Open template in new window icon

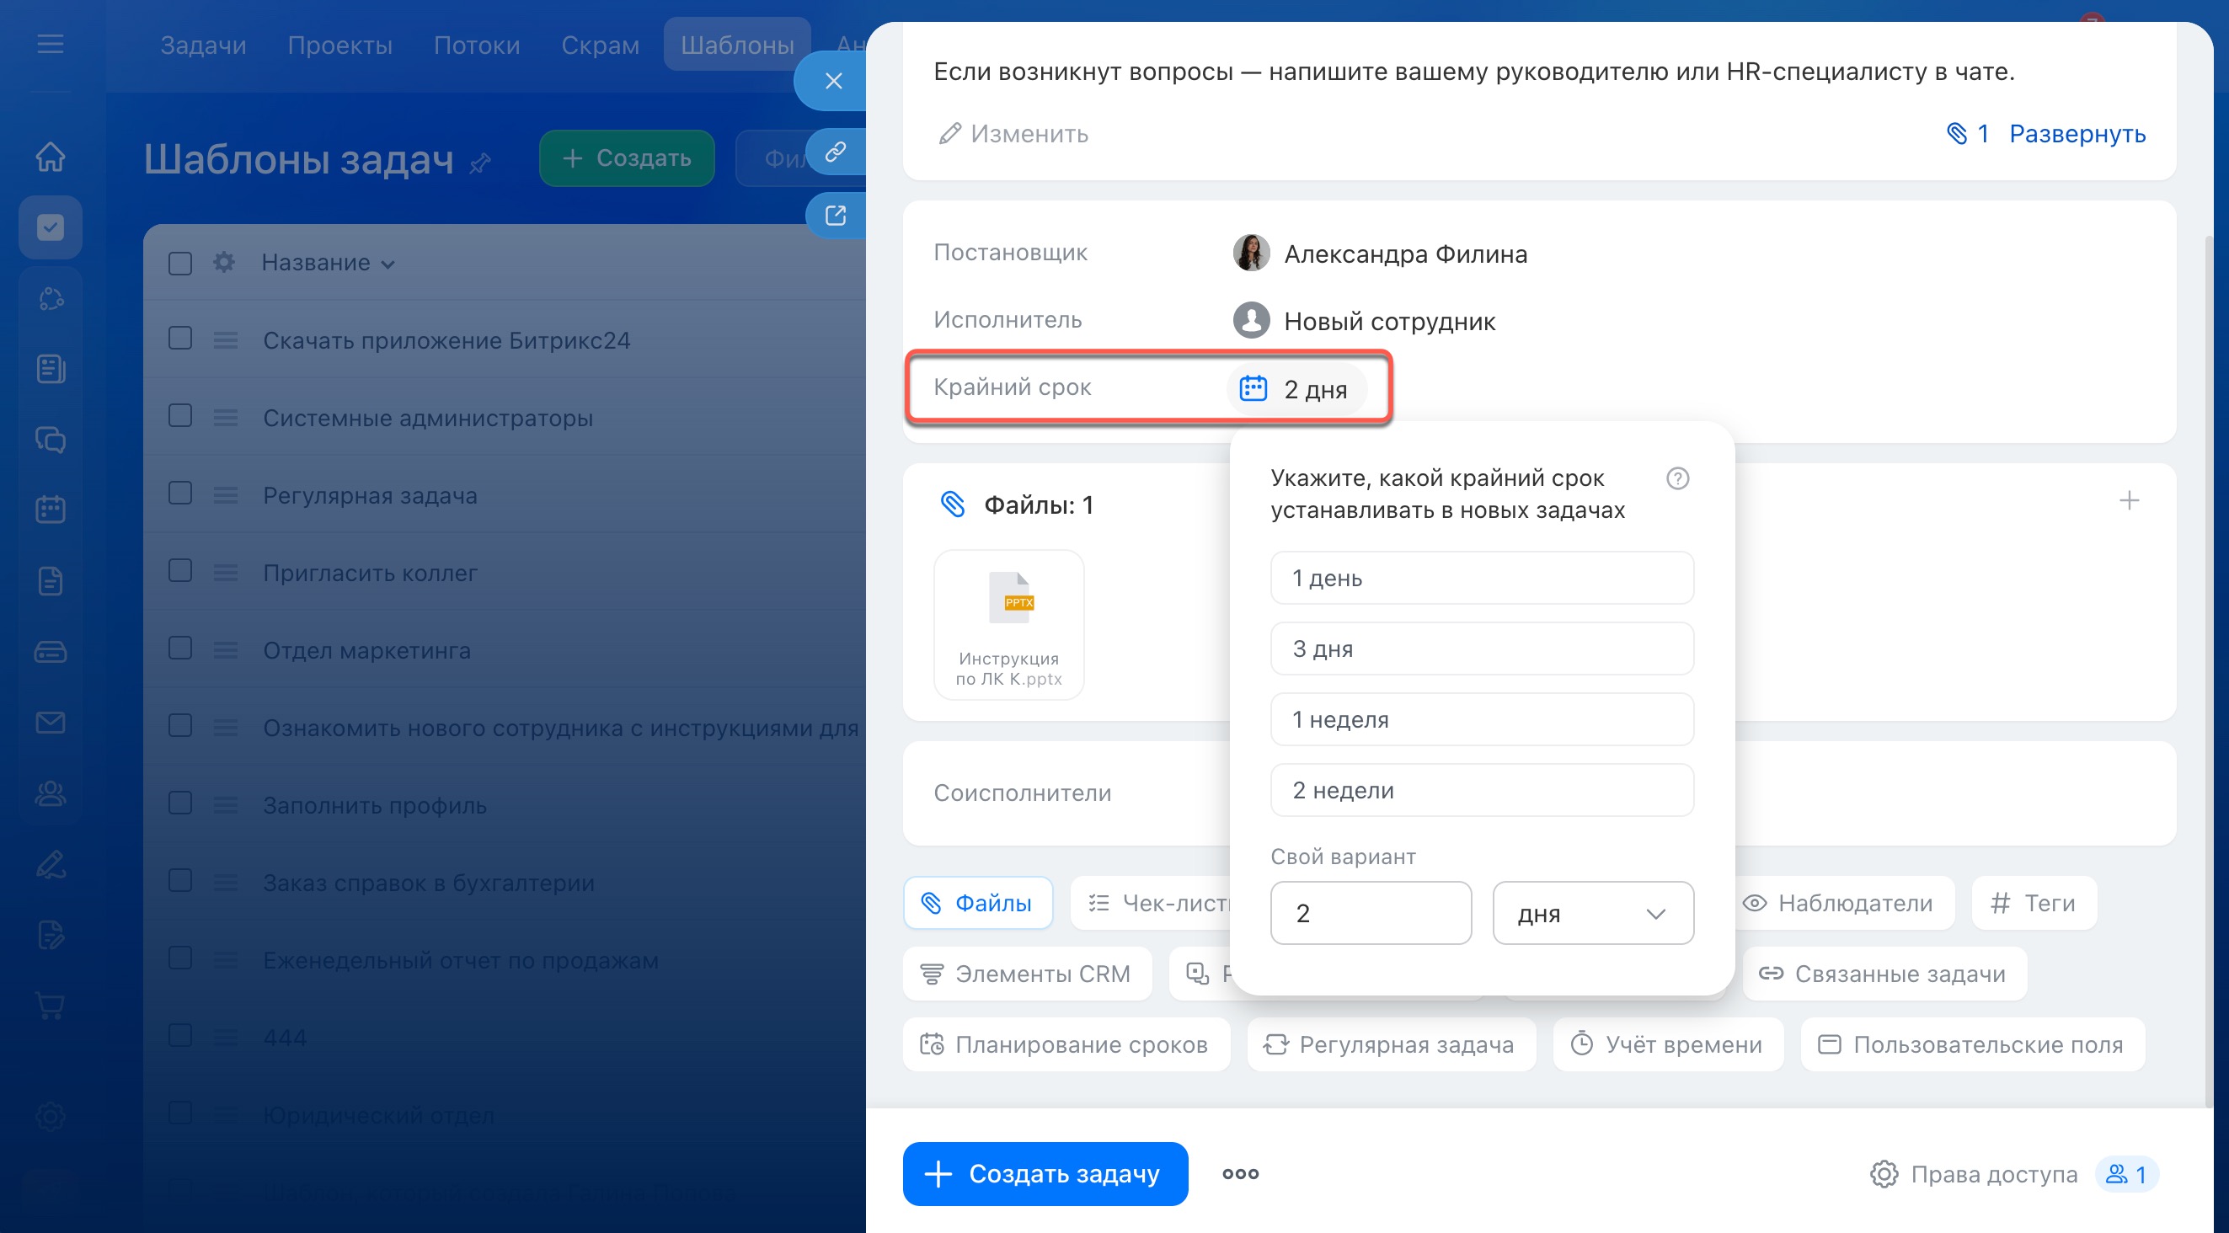(x=835, y=216)
